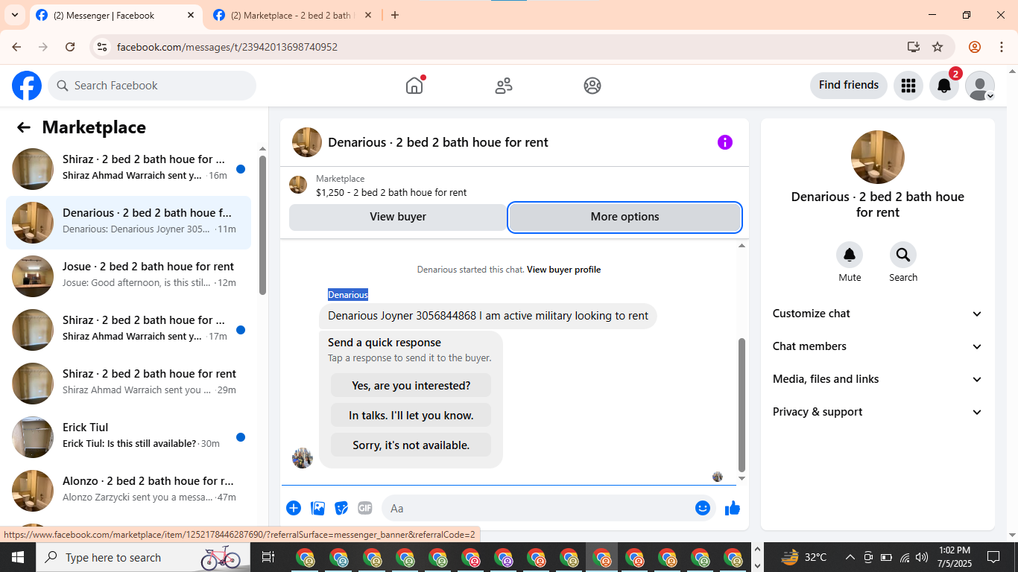Expand the Chat members section
Screen dimensions: 1018x572
click(878, 346)
